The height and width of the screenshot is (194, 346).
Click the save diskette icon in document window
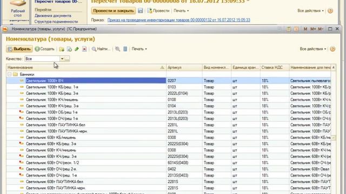(141, 11)
